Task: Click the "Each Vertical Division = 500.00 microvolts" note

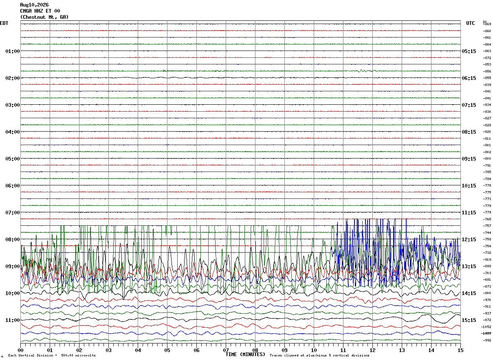Action: pos(52,356)
